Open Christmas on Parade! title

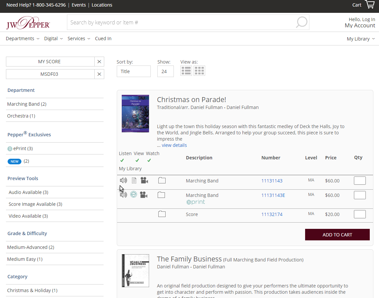coord(191,99)
